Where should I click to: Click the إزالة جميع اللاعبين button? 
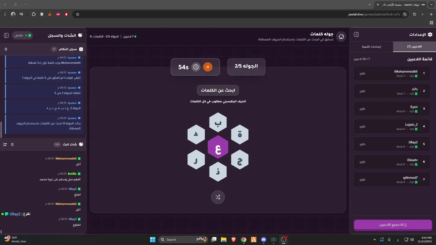point(393,225)
